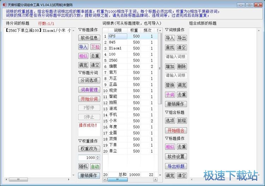Click the 导出标题 export titles button
Screen dimensions: 265x186
click(176, 166)
